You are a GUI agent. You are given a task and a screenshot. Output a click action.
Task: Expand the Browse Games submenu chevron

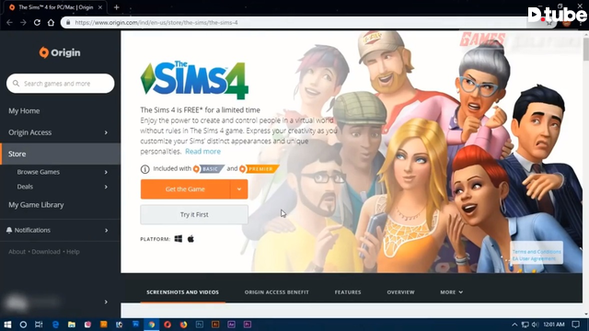point(106,172)
